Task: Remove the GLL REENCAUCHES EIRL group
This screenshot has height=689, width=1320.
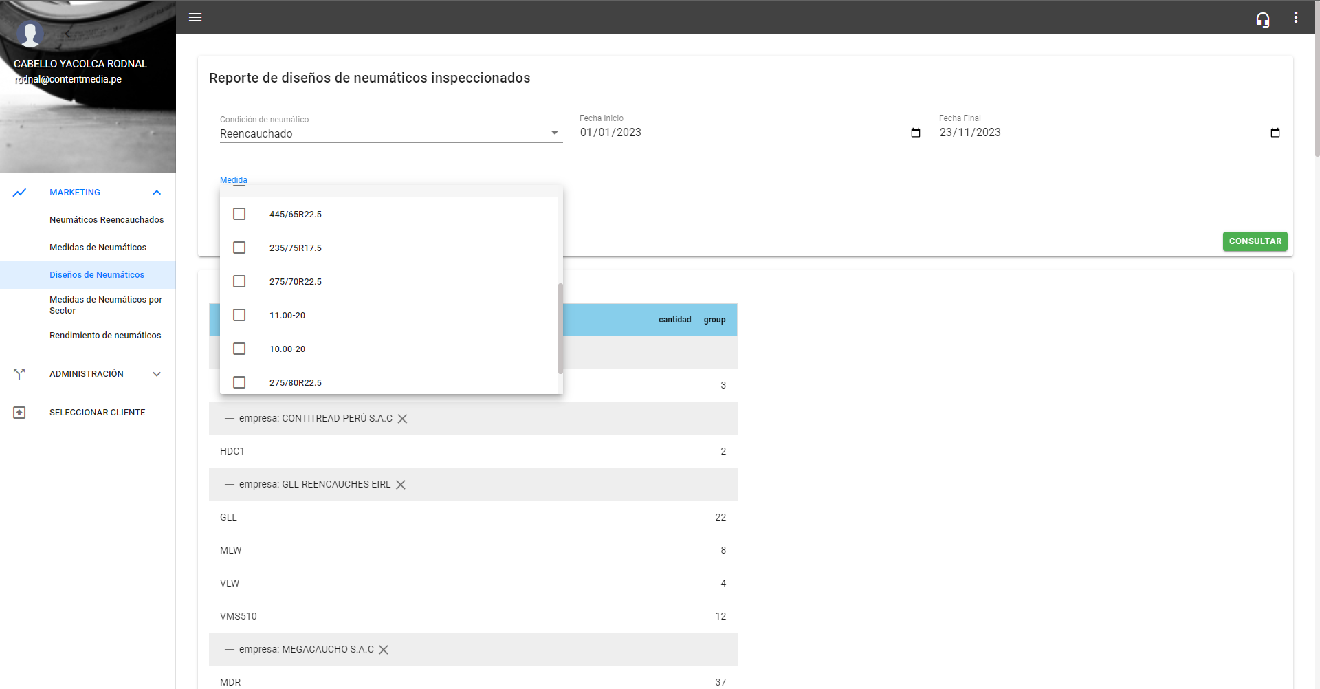Action: (401, 485)
